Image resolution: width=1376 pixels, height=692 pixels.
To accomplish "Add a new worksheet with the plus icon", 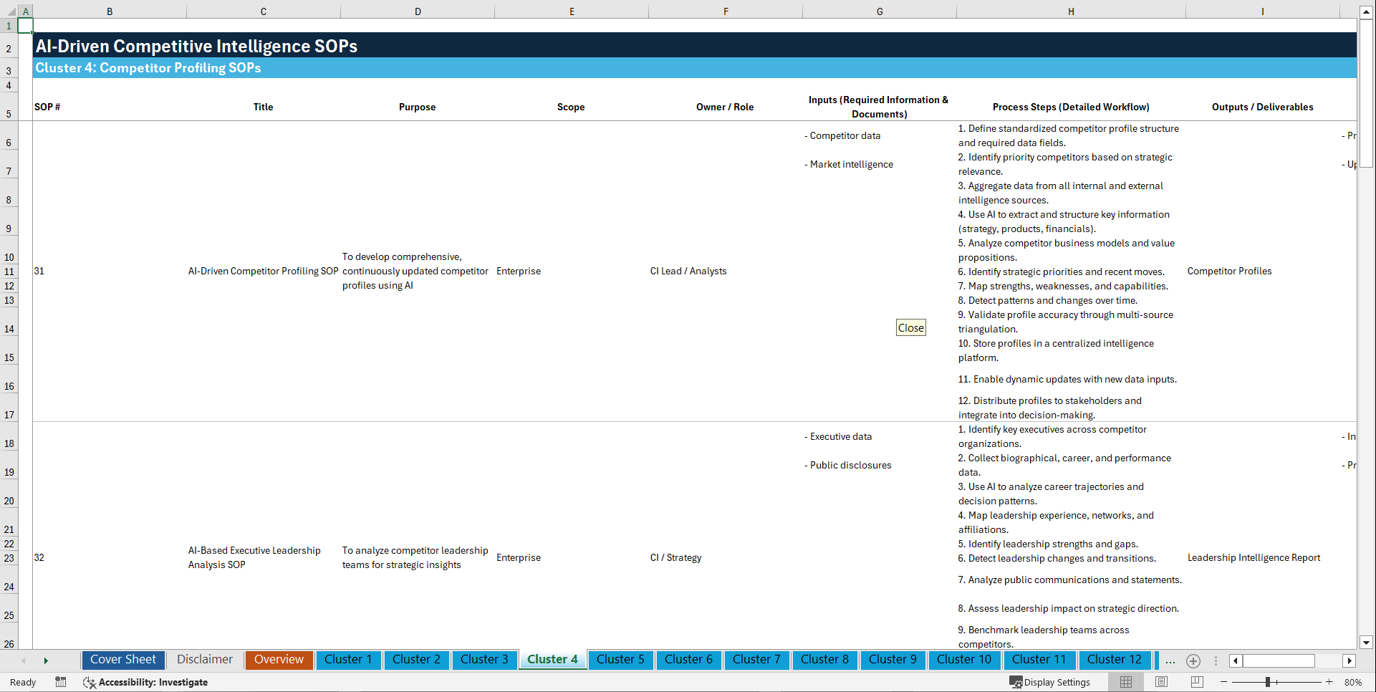I will [x=1193, y=661].
